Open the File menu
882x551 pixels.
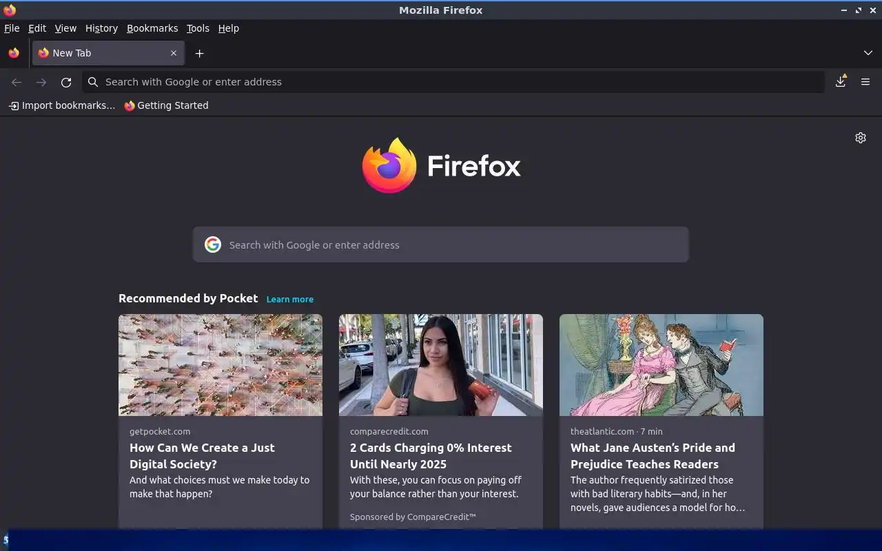click(x=12, y=28)
